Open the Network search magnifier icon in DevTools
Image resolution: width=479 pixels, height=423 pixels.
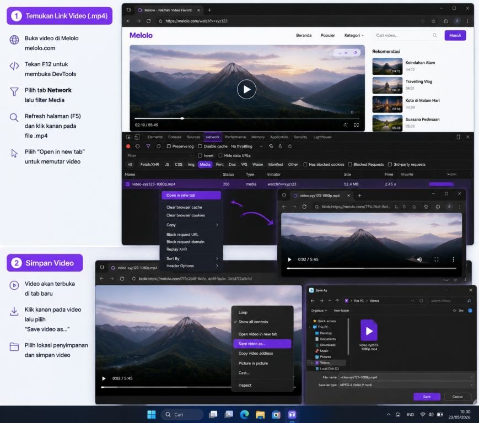(x=159, y=146)
